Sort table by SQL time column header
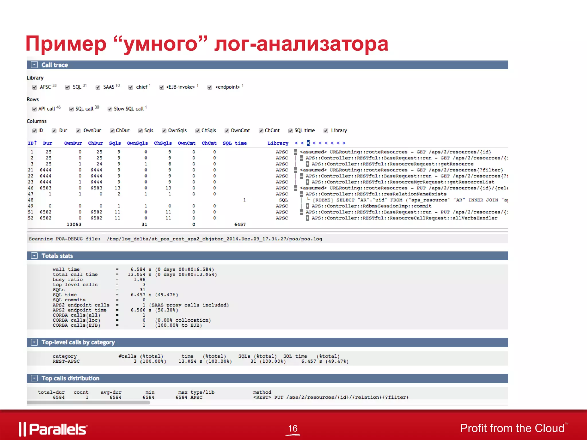 [235, 143]
